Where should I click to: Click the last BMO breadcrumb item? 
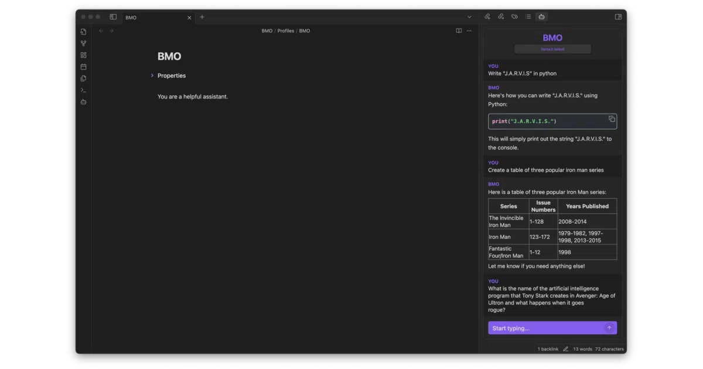[x=305, y=30]
